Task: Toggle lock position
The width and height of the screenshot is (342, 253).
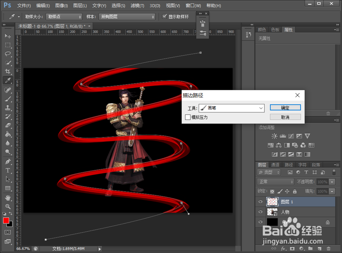Action: pyautogui.click(x=287, y=191)
